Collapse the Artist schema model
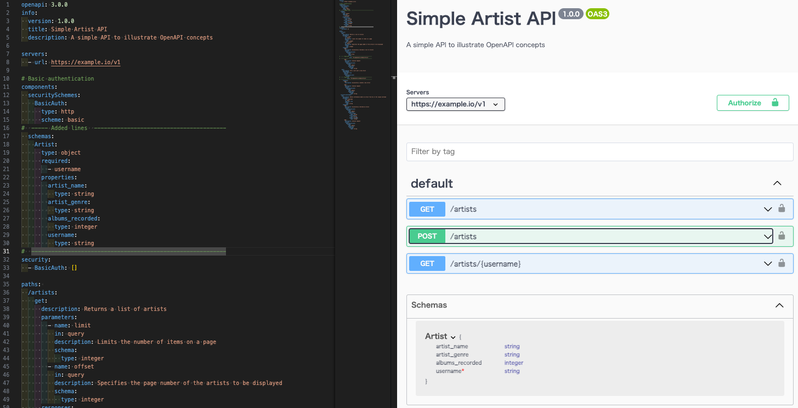This screenshot has height=408, width=798. click(x=453, y=337)
